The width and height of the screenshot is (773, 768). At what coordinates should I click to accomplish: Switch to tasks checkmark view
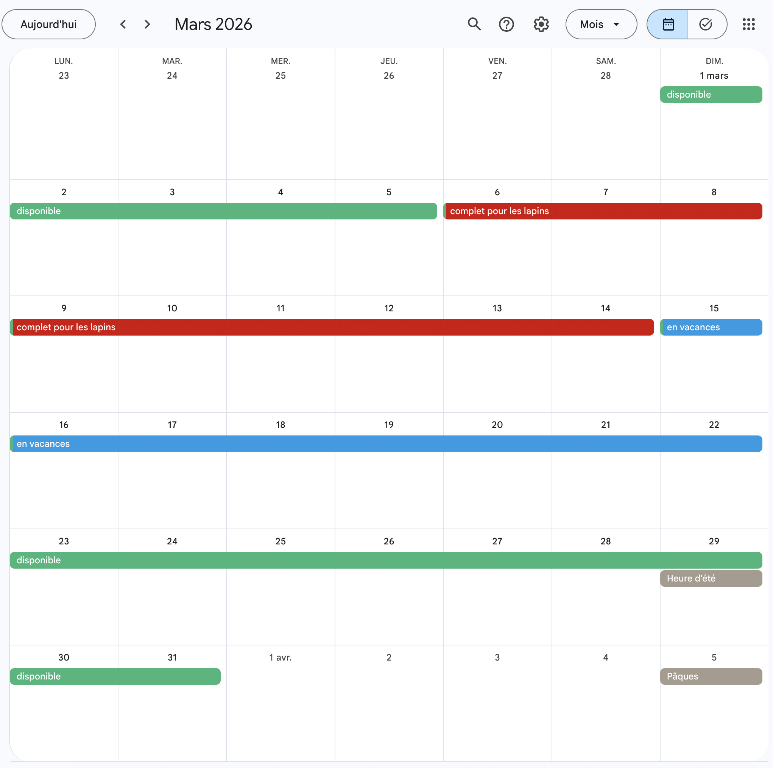coord(706,24)
